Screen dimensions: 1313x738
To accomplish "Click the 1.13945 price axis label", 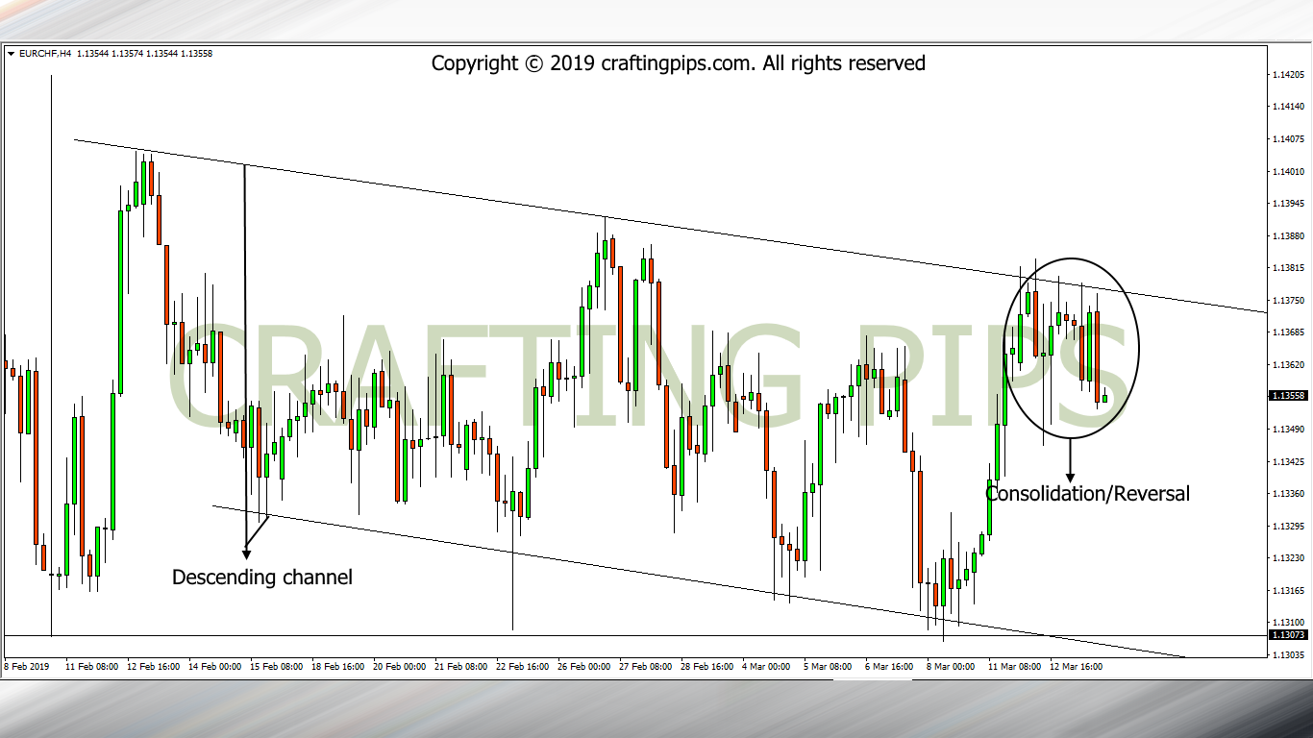I will pos(1288,204).
